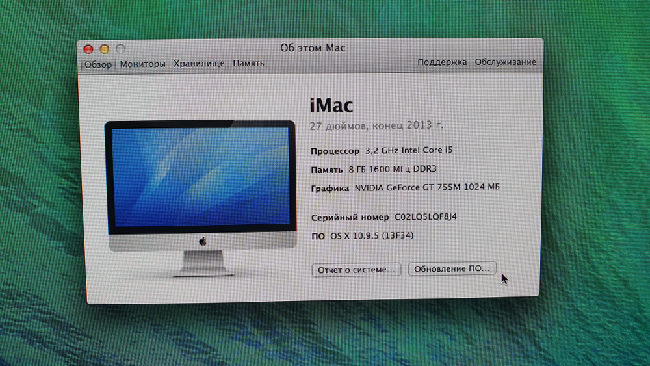Image resolution: width=650 pixels, height=366 pixels.
Task: Click the Процессор label
Action: click(x=335, y=151)
